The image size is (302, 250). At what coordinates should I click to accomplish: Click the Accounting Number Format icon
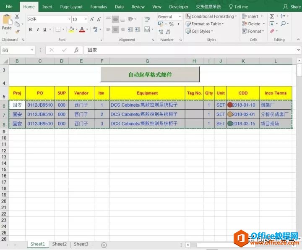[160, 24]
